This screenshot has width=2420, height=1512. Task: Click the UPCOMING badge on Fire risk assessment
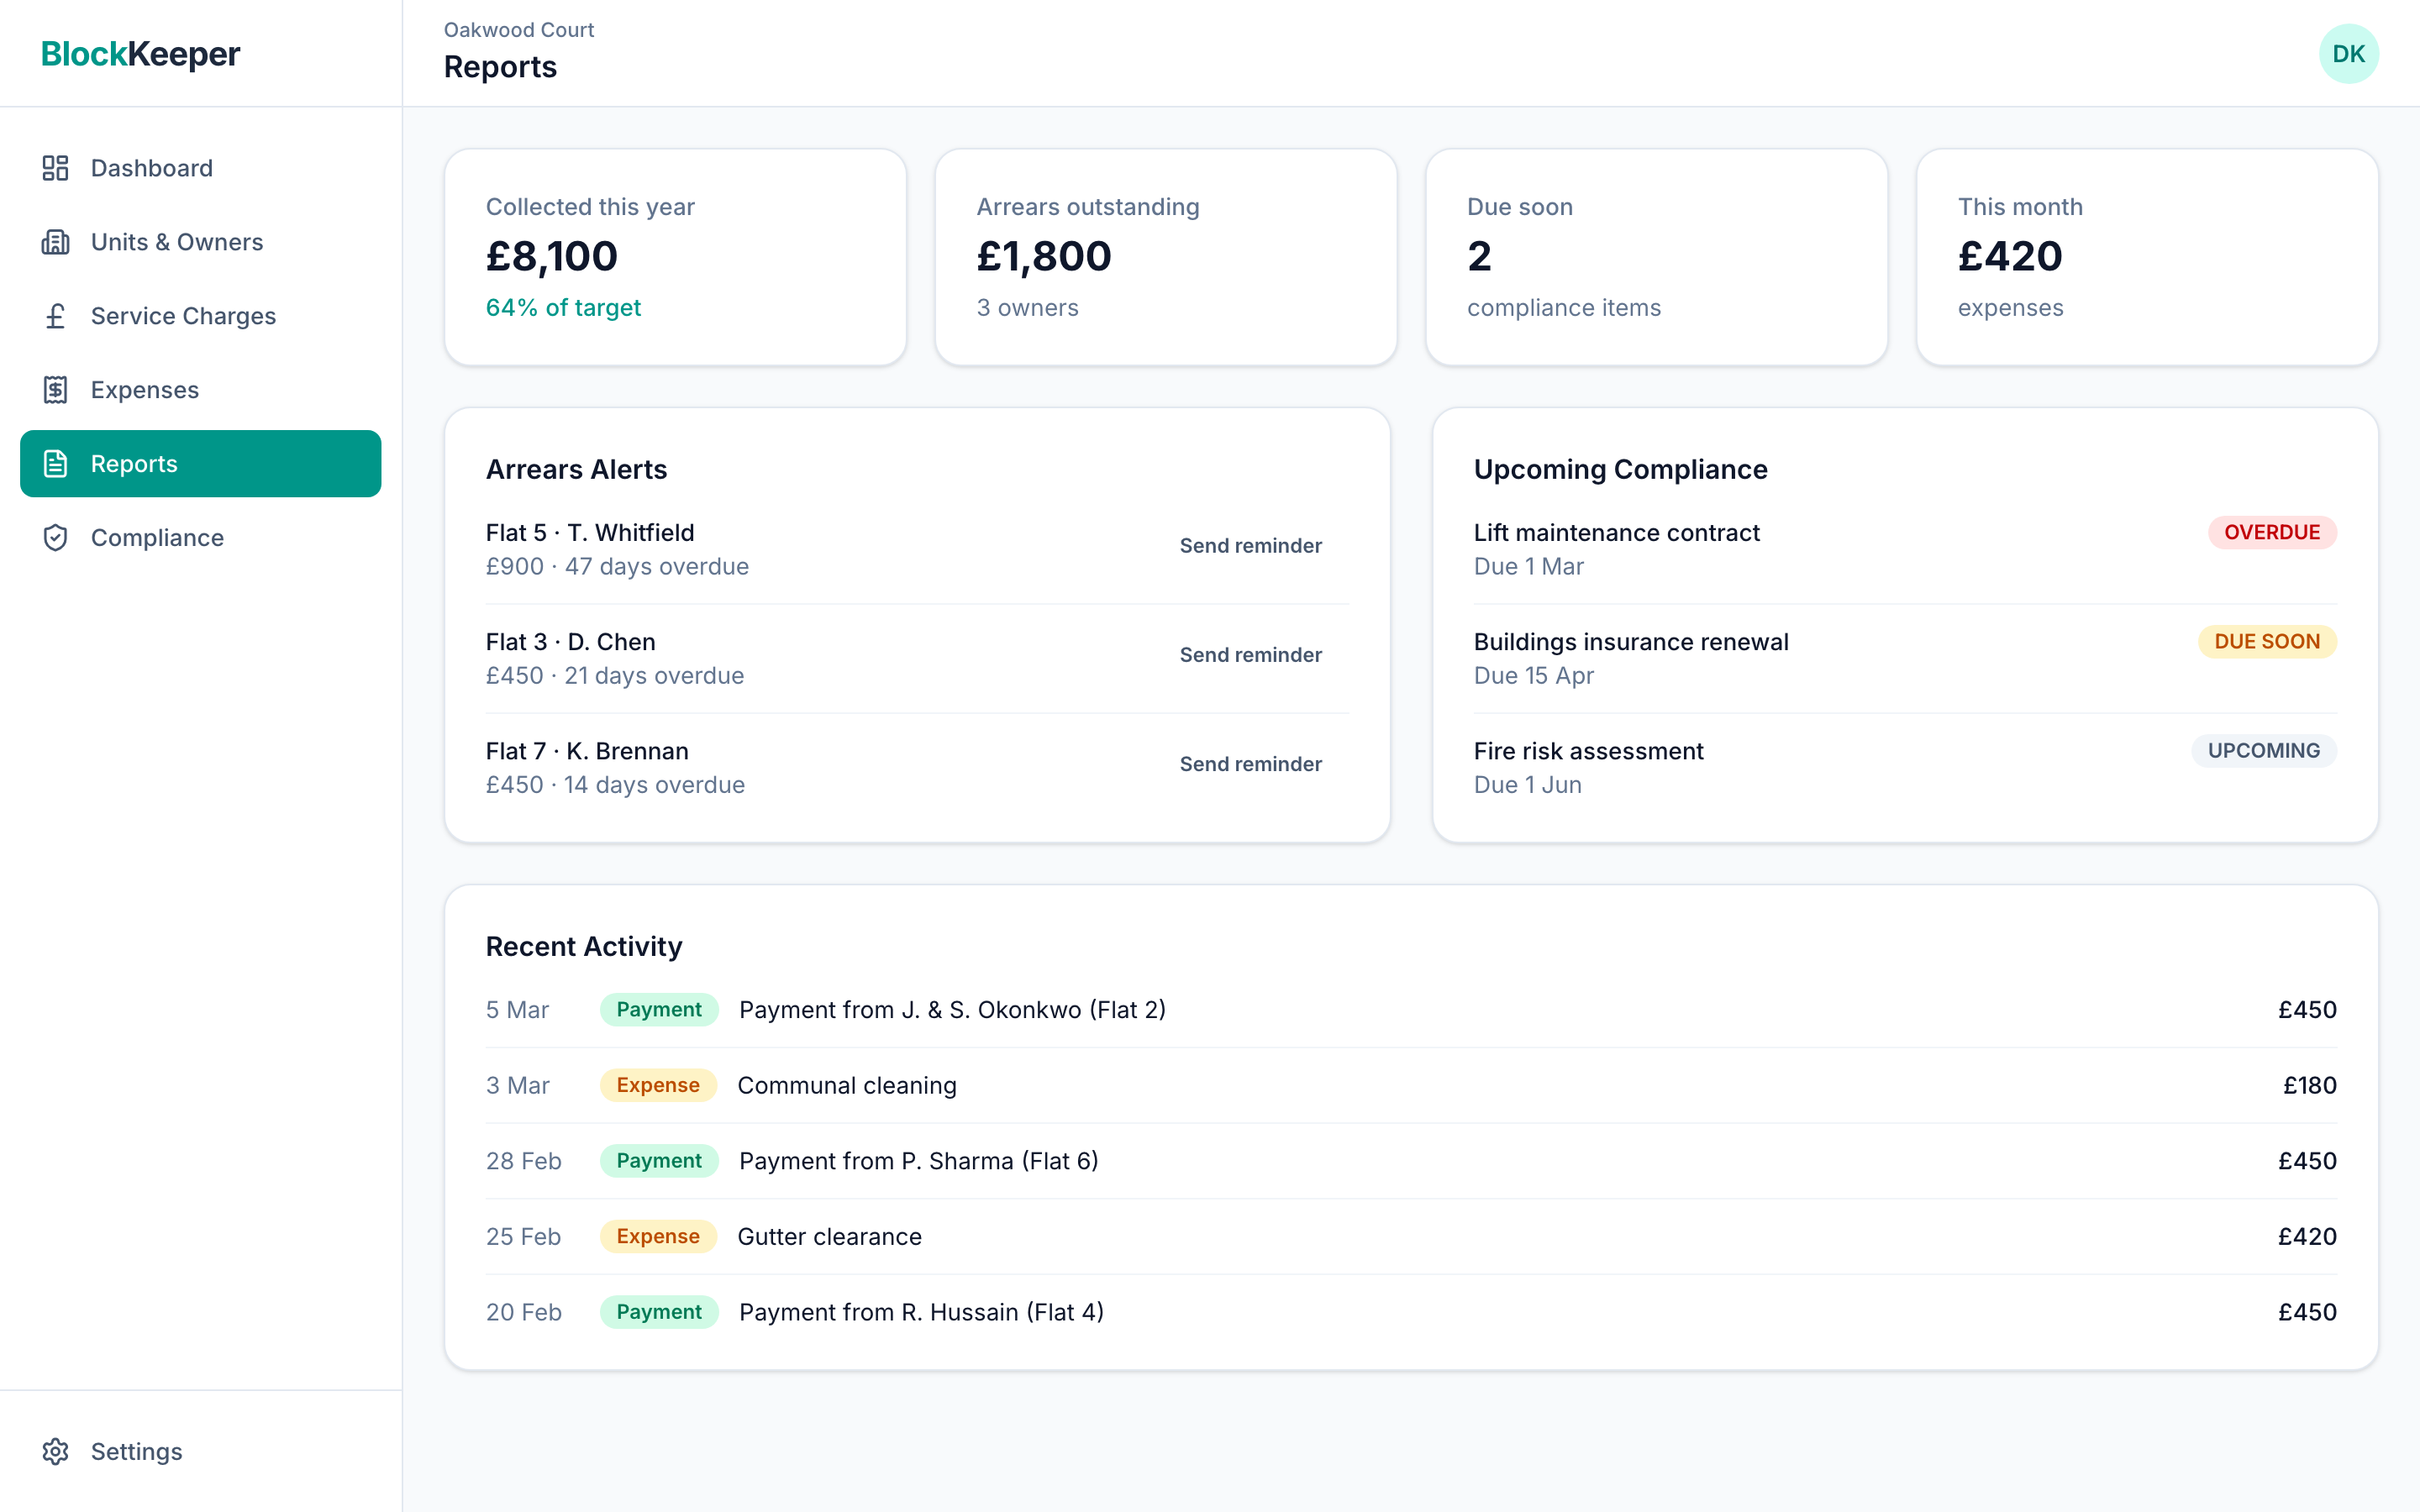tap(2263, 750)
